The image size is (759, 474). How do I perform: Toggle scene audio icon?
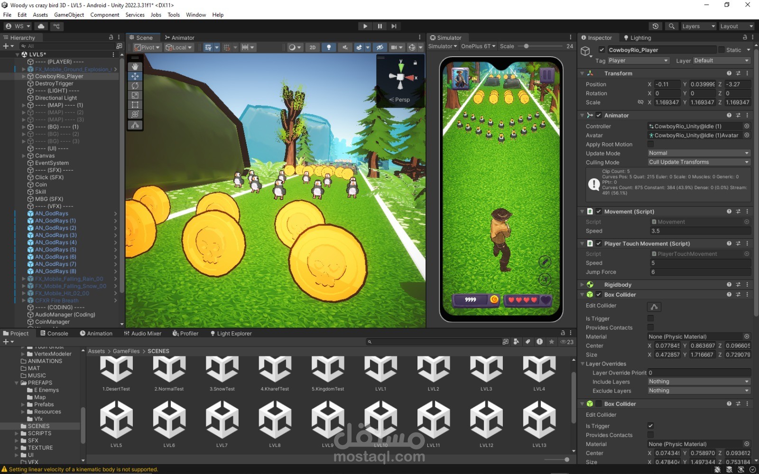345,47
